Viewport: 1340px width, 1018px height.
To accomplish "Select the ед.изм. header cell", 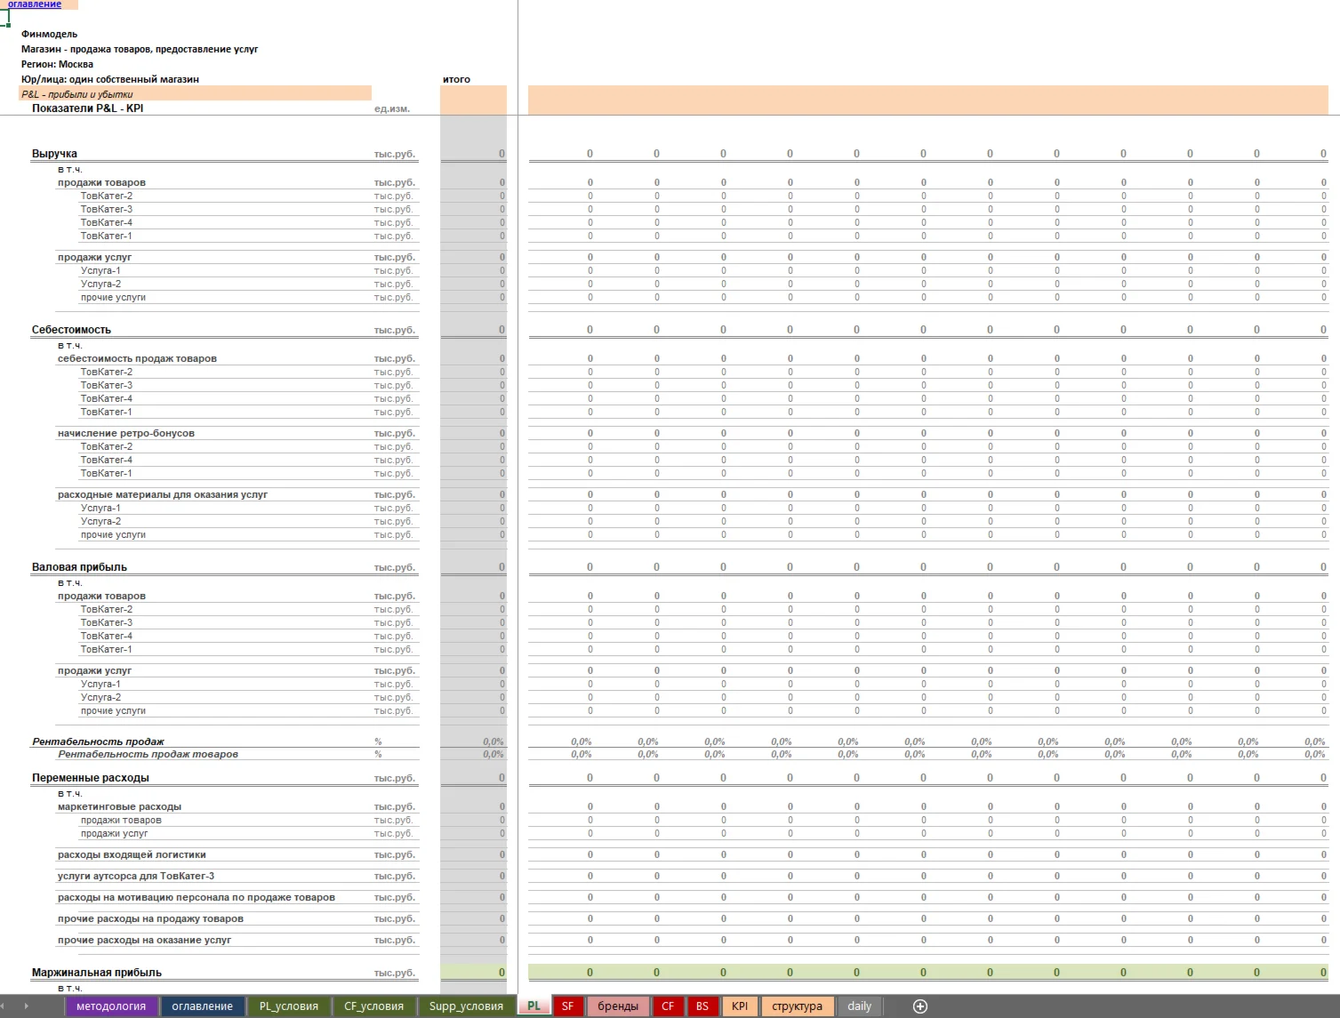I will (x=392, y=108).
